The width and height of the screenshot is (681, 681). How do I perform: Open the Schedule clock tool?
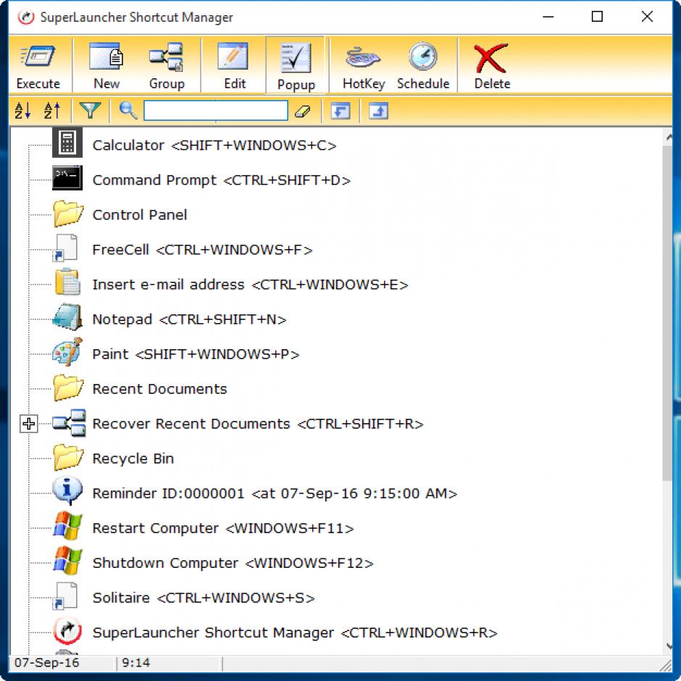[423, 65]
